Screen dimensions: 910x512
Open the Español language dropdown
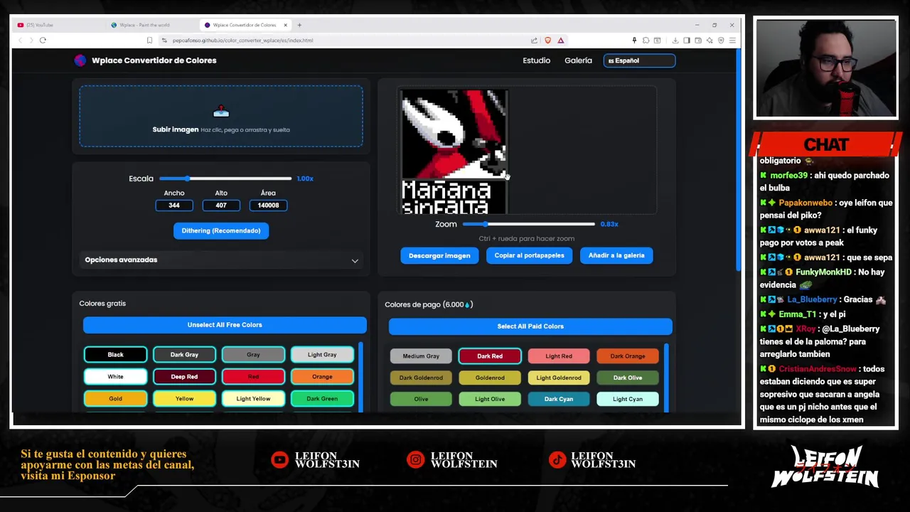[x=639, y=60]
